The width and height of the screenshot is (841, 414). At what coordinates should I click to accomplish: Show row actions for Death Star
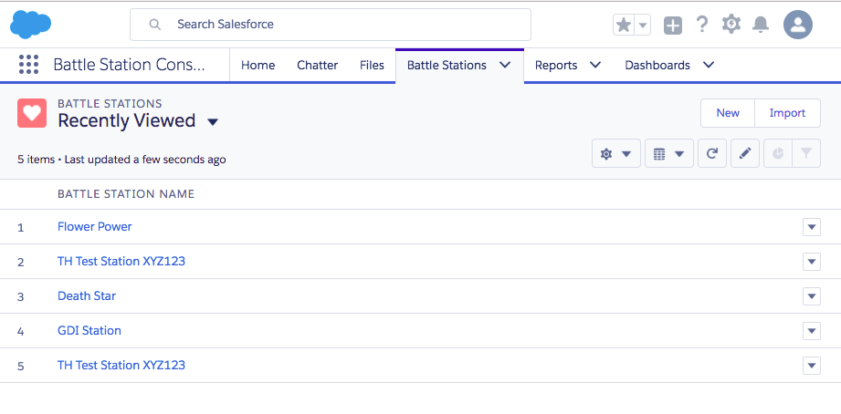click(812, 296)
